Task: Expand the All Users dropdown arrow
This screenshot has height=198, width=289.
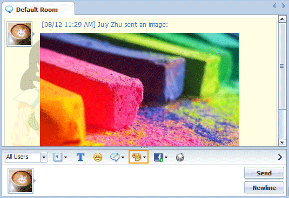Action: click(44, 157)
